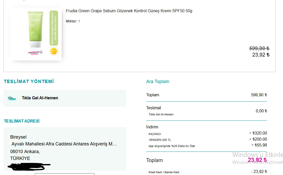Click the crossed-out 599,90 ₺ price
Screen dimensions: 283x175
tap(259, 48)
